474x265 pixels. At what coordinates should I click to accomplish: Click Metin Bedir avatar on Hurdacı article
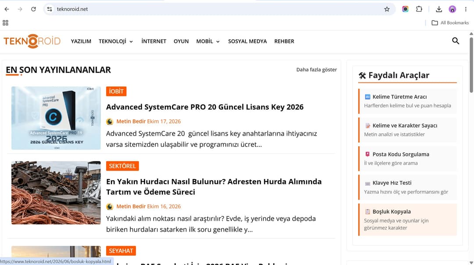coord(110,207)
